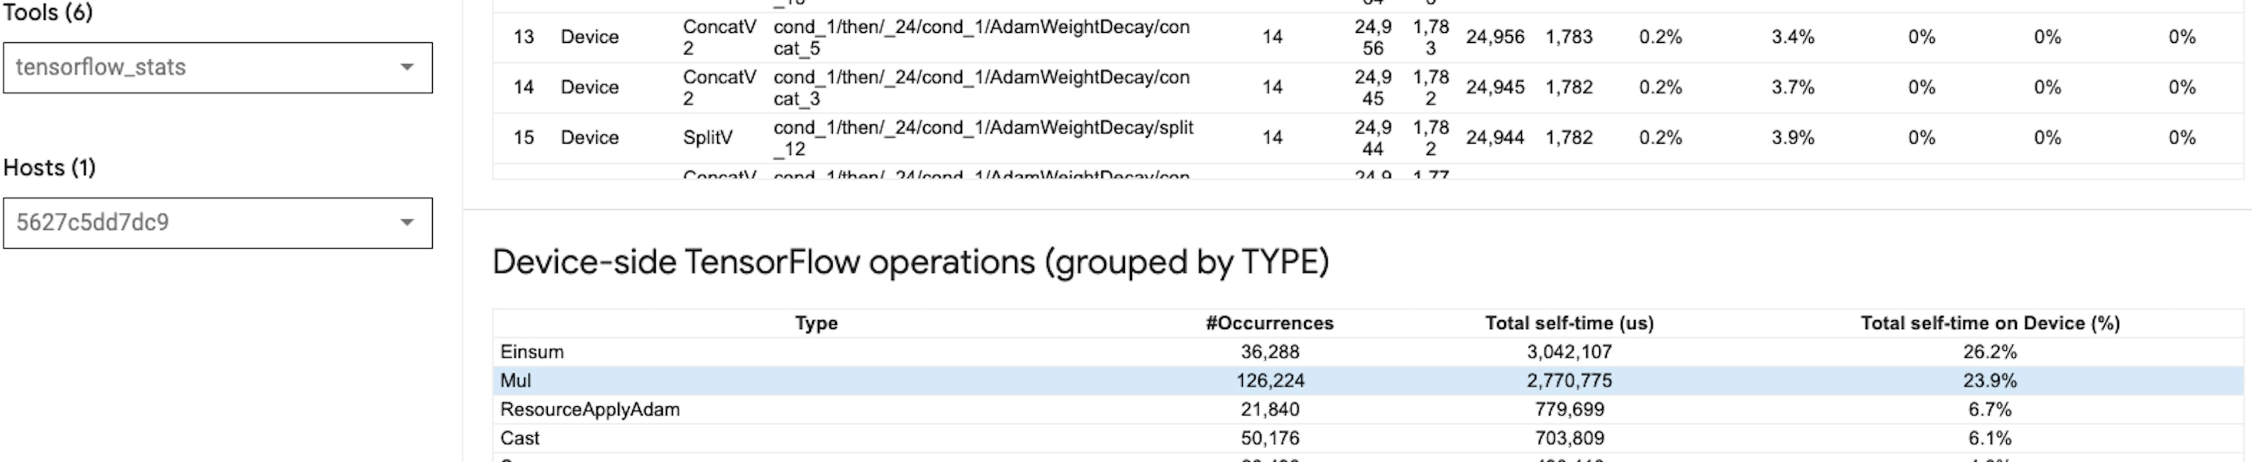Select the Cast row
Image resolution: width=2252 pixels, height=462 pixels.
[1368, 439]
